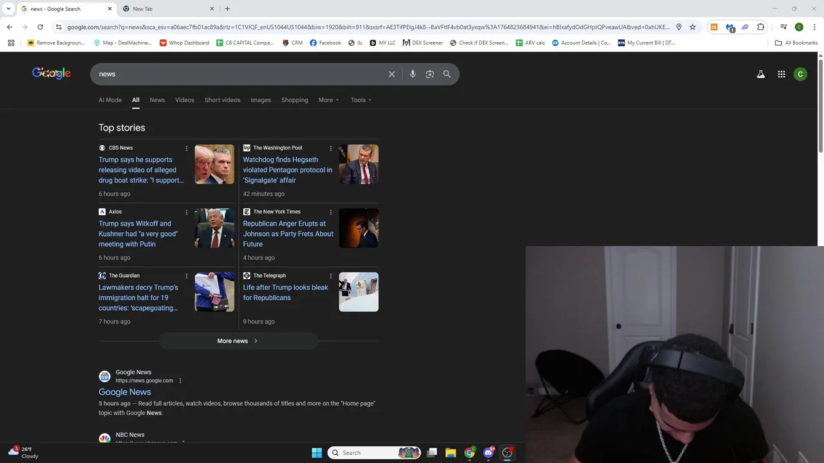The width and height of the screenshot is (824, 463).
Task: Open the apps grid in the bookmarks bar
Action: 11,43
